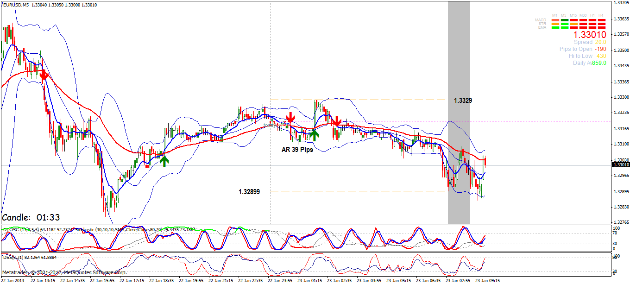630x284 pixels.
Task: Click the MACD M1 salmon signal block
Action: tap(555, 20)
